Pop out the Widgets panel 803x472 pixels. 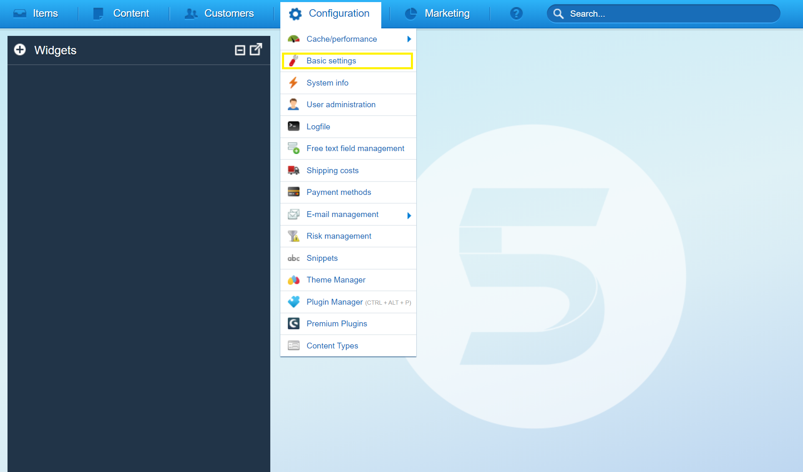pos(256,49)
